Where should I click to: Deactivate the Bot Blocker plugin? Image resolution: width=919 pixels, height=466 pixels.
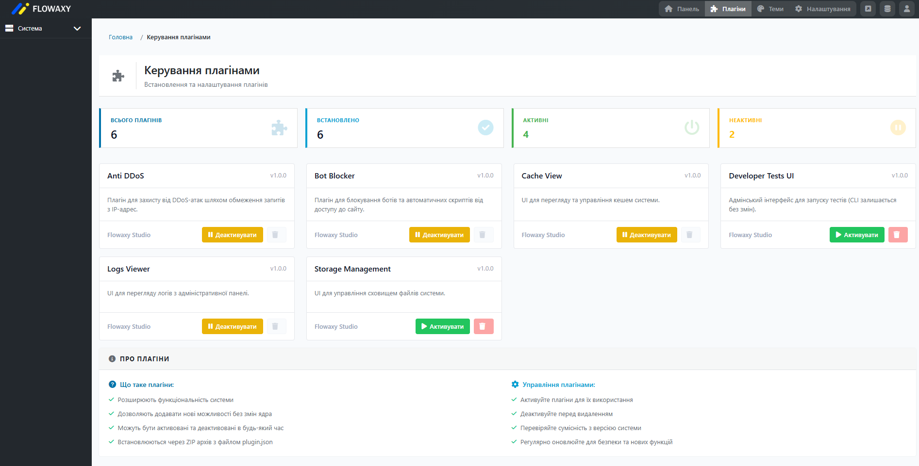[x=439, y=235]
